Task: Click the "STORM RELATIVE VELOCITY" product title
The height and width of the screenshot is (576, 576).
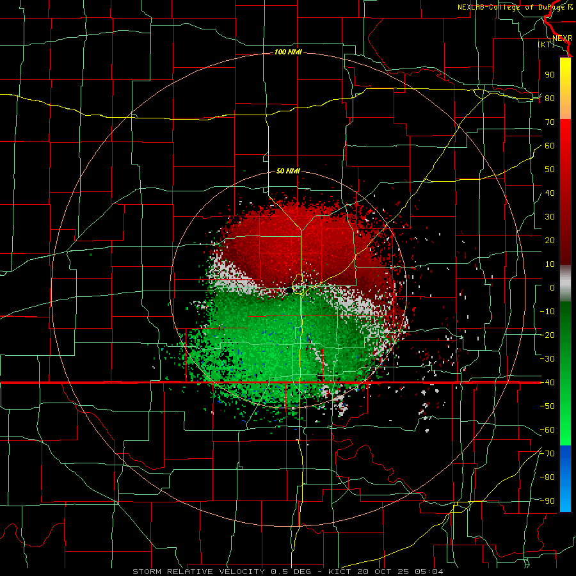Action: coord(198,572)
